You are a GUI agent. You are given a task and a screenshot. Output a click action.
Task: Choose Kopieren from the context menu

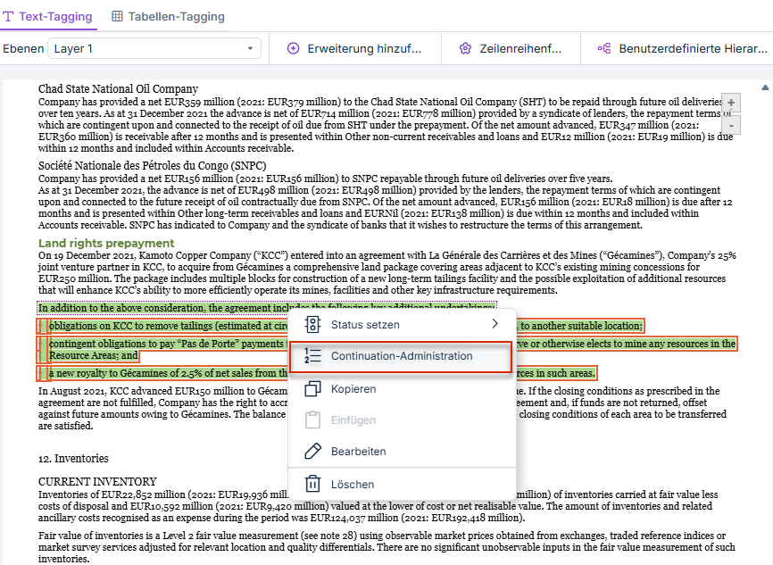tap(403, 389)
